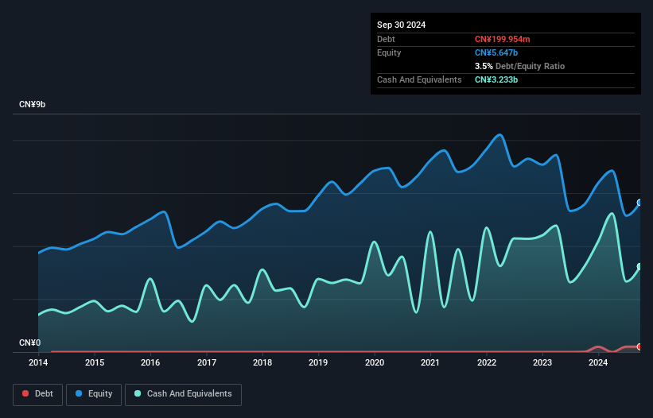
Task: Click the 2018 x-axis label
Action: click(262, 362)
